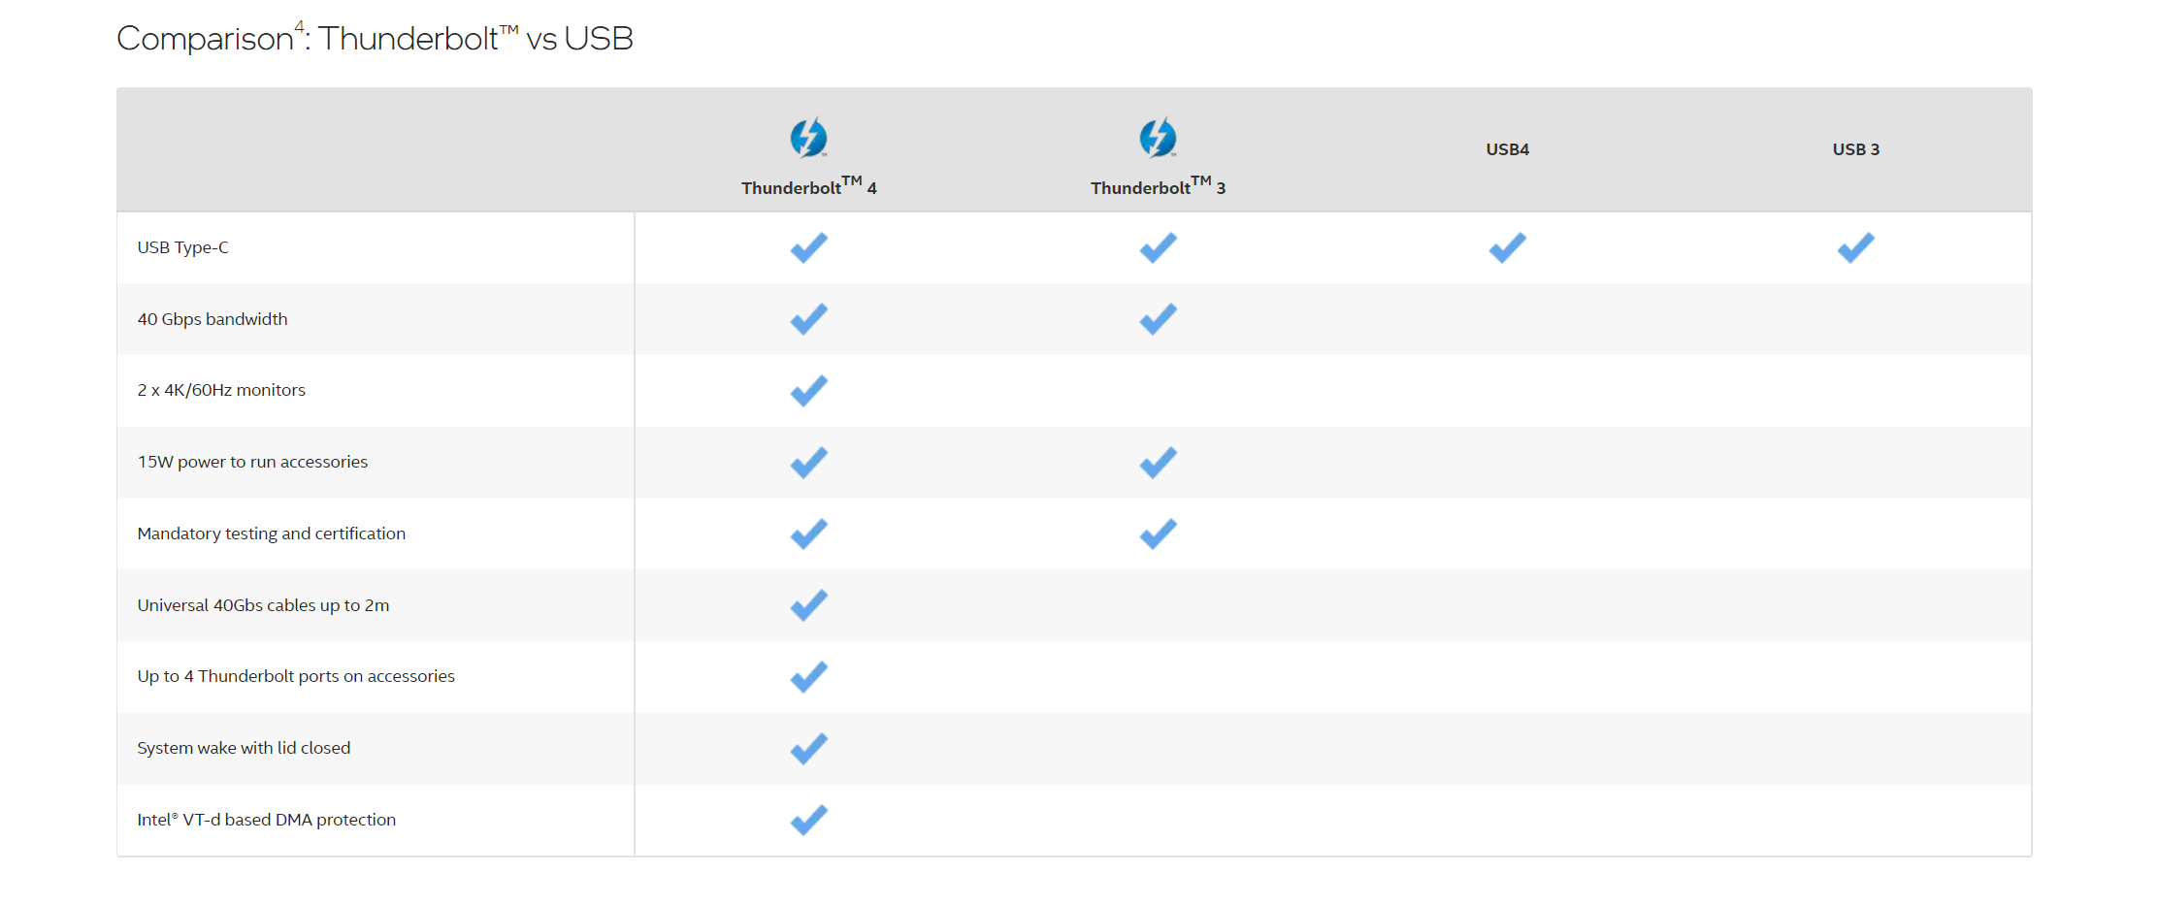Click 'Universal 40Gbs cables up to 2m' label
This screenshot has width=2158, height=906.
point(263,605)
